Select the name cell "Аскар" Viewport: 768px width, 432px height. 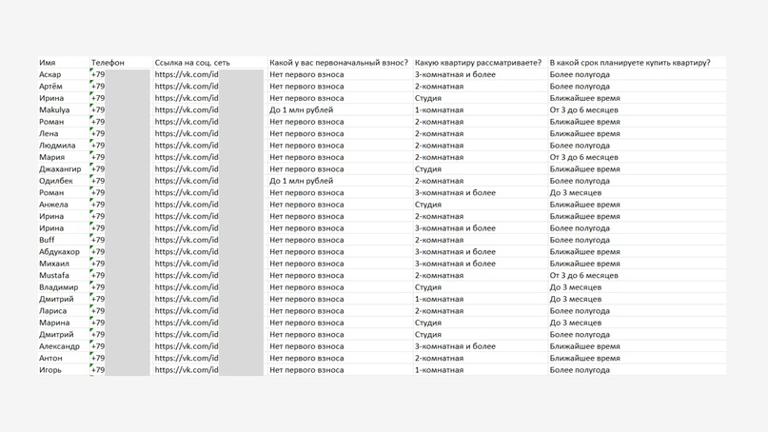(50, 74)
